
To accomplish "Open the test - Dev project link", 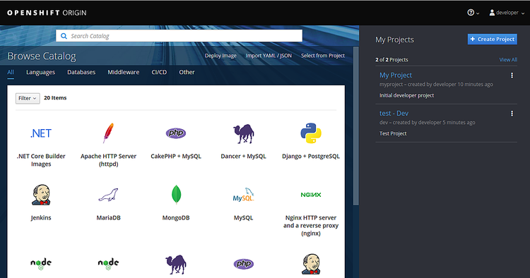I will (394, 114).
